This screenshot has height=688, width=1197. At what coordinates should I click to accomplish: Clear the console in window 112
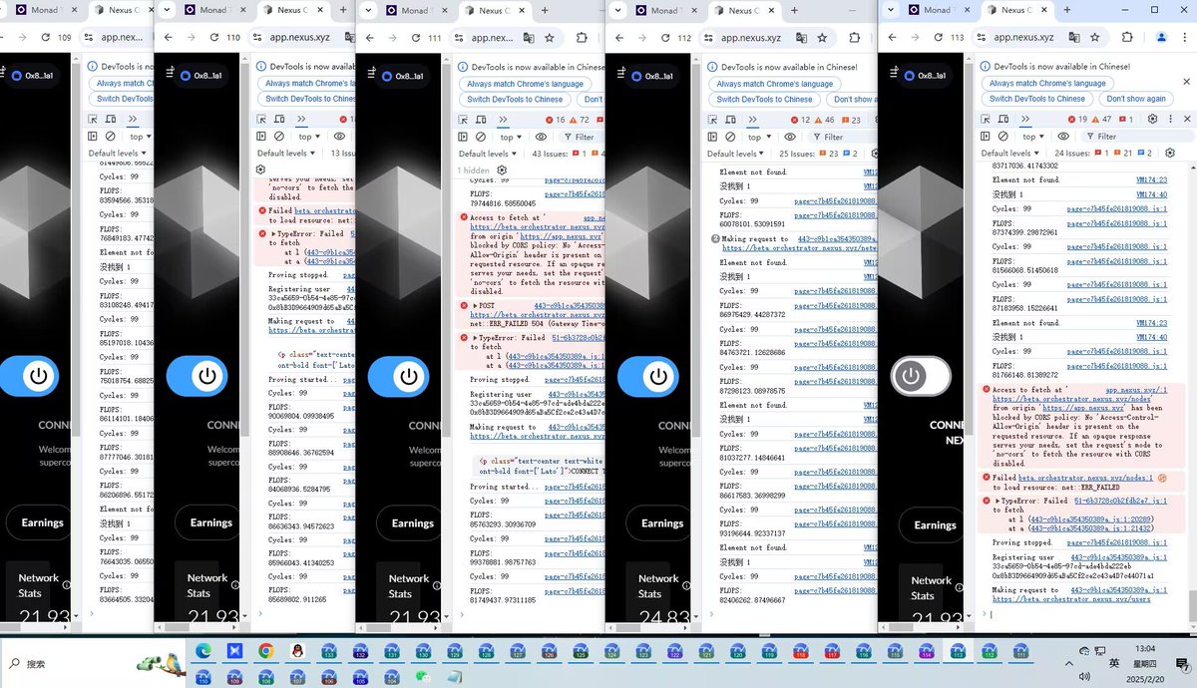click(731, 137)
